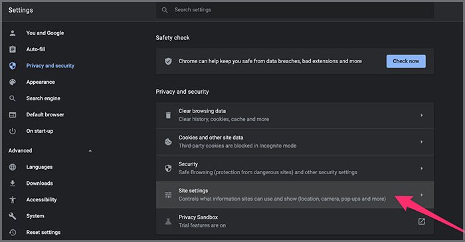Open Privacy Sandbox row
The height and width of the screenshot is (242, 465).
(x=295, y=221)
